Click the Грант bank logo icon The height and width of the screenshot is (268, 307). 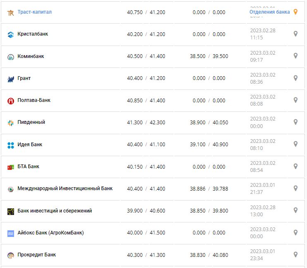11,79
